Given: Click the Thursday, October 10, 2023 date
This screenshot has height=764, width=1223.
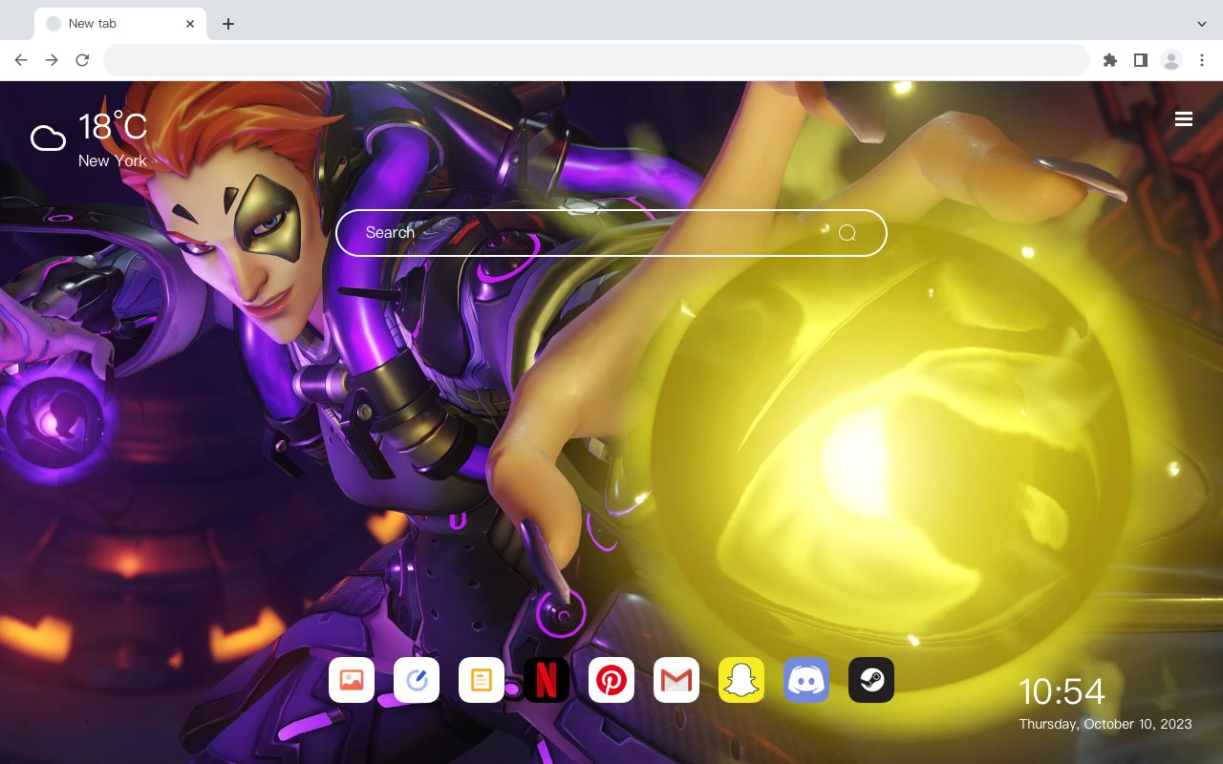Looking at the screenshot, I should [x=1105, y=724].
